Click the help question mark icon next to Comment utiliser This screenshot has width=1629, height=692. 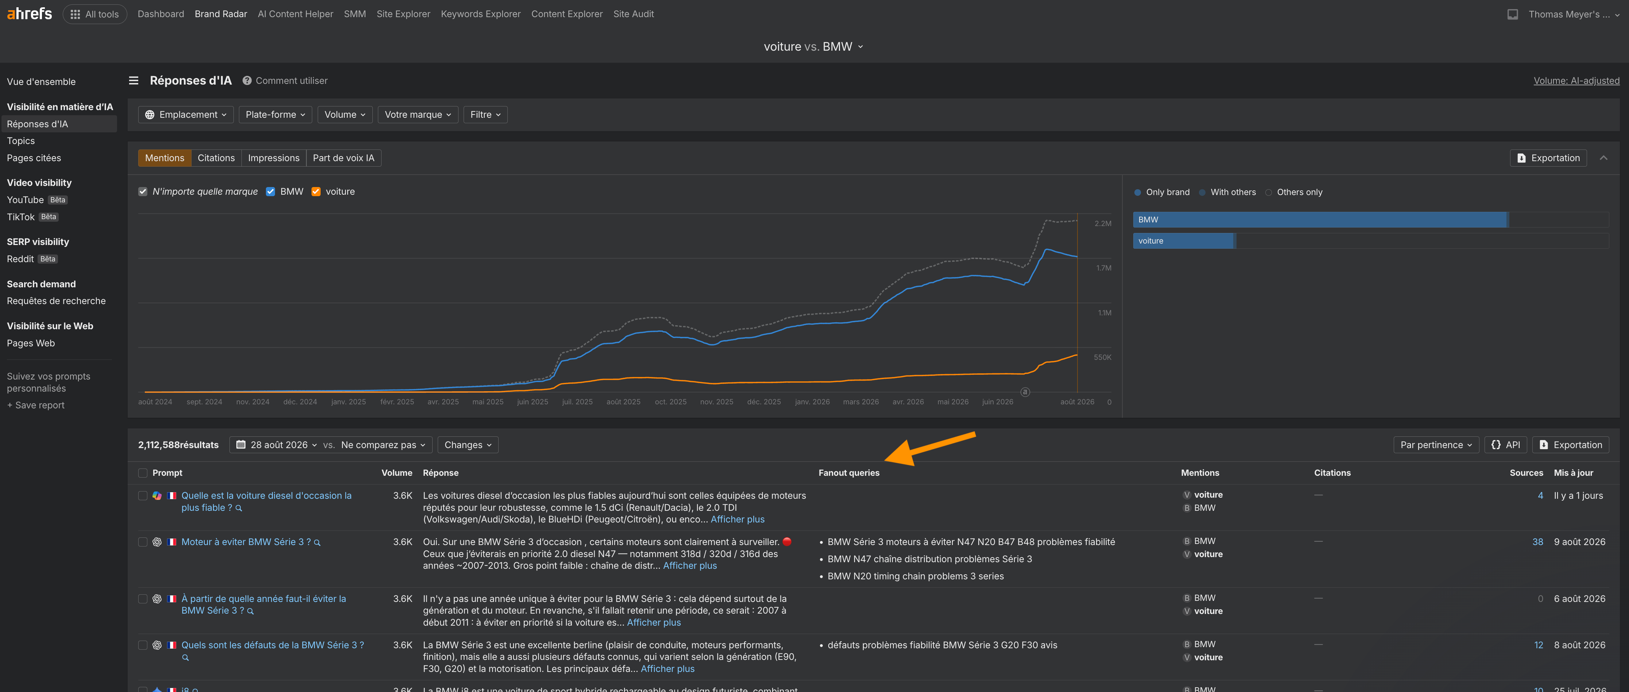click(x=247, y=80)
